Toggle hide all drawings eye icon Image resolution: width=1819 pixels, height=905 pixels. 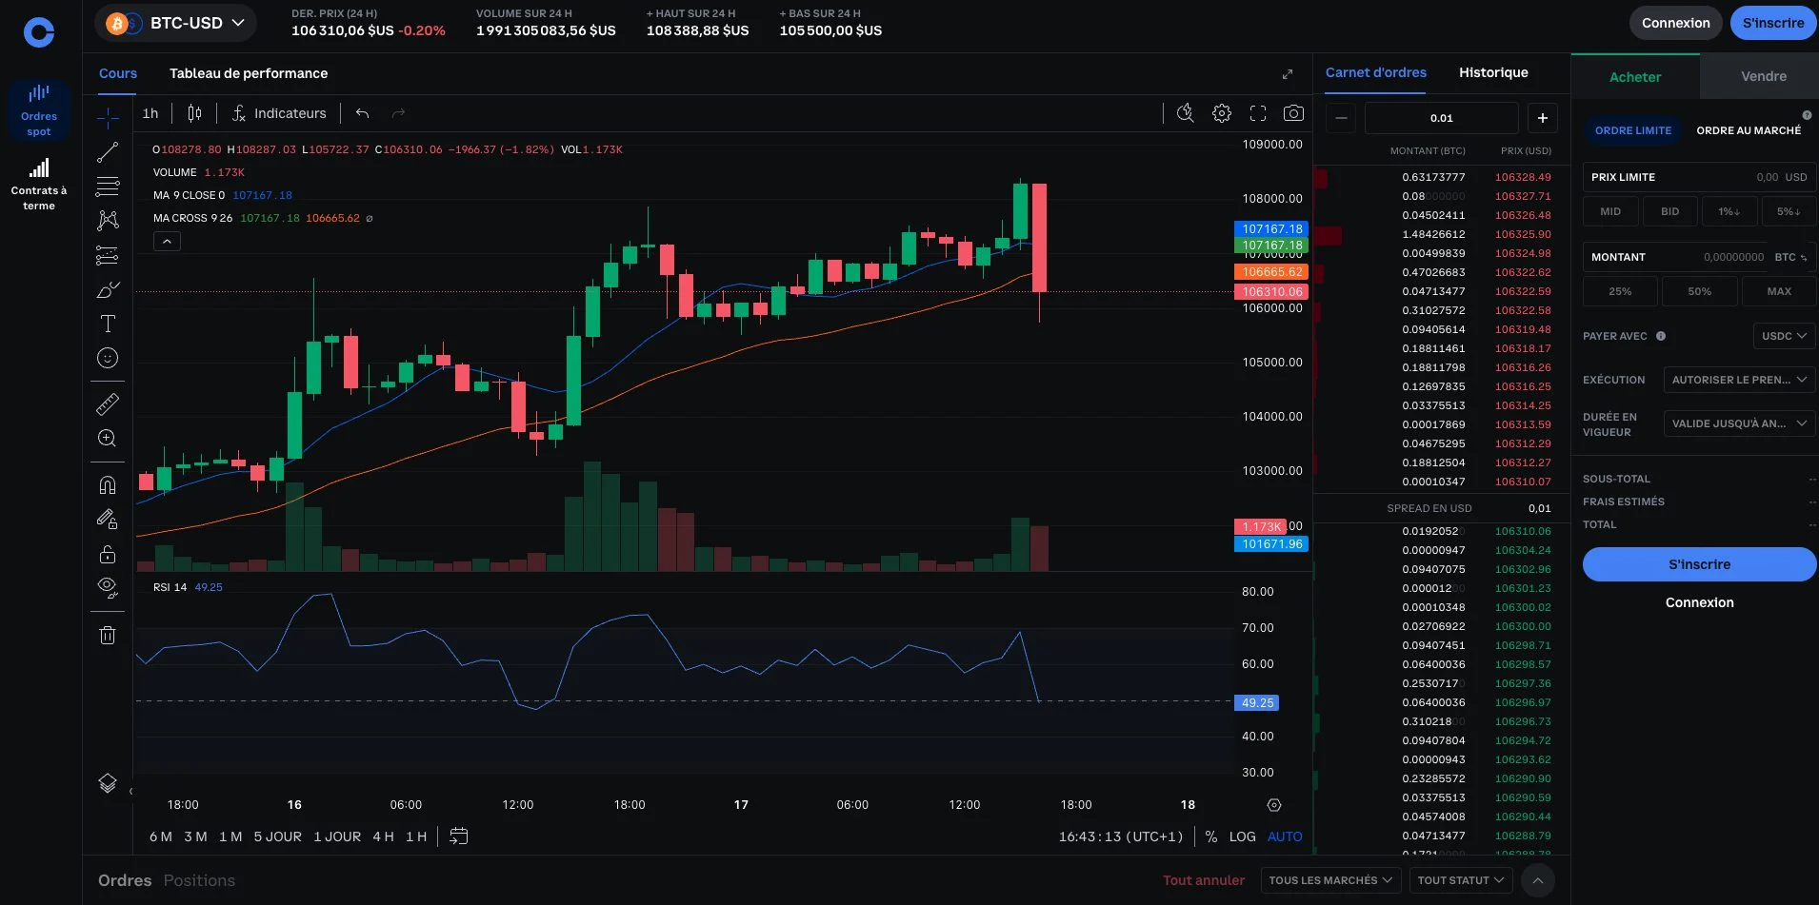click(108, 588)
